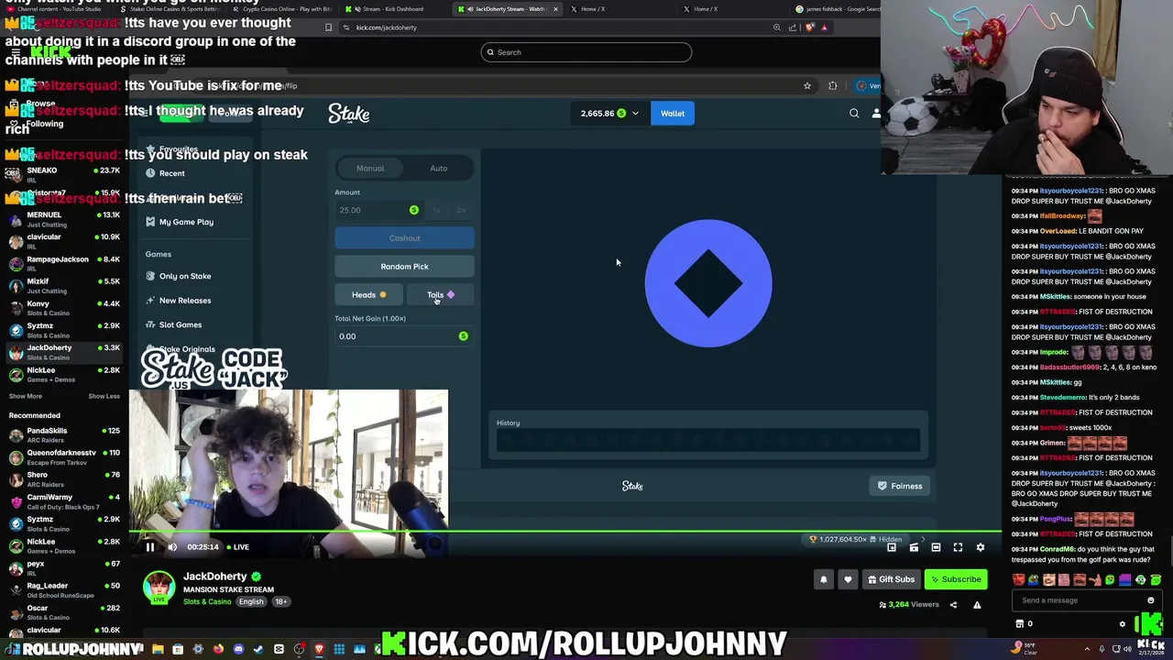Click the Random Pick button
Viewport: 1173px width, 660px height.
[x=404, y=267]
